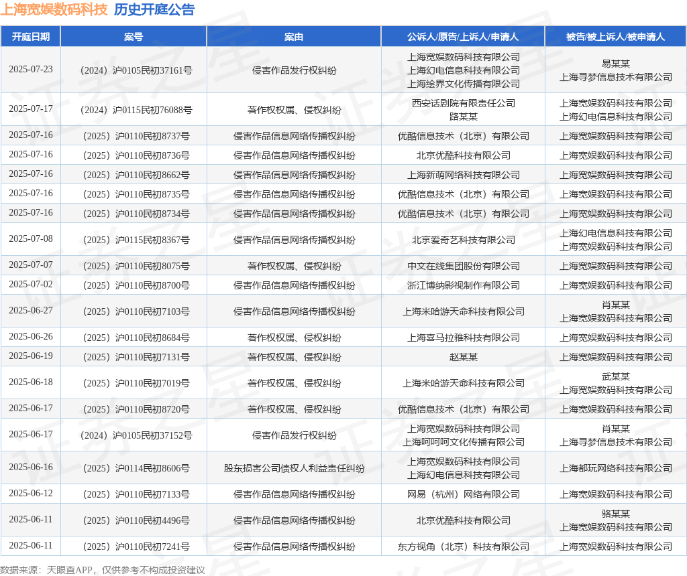The height and width of the screenshot is (576, 687).
Task: Click defendant 上海都玩网络科技有限公司
Action: point(616,468)
